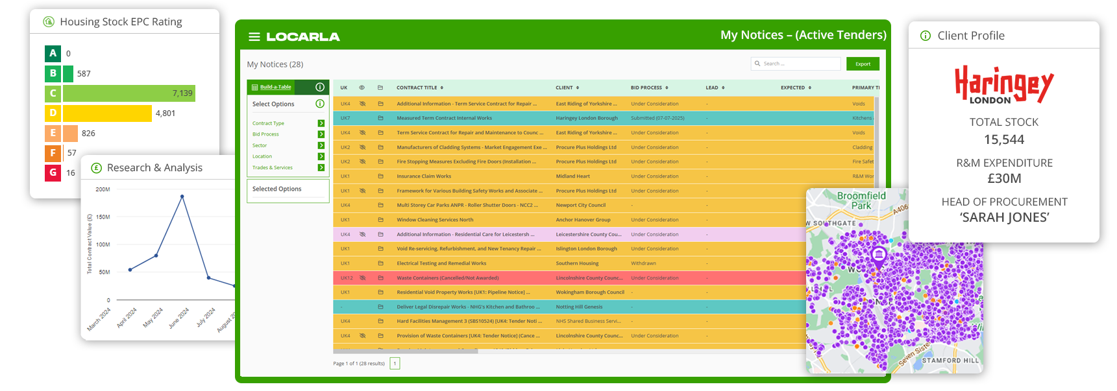Open folder for Waste Containers (Cancelled/Not Awarded) row

pyautogui.click(x=380, y=278)
